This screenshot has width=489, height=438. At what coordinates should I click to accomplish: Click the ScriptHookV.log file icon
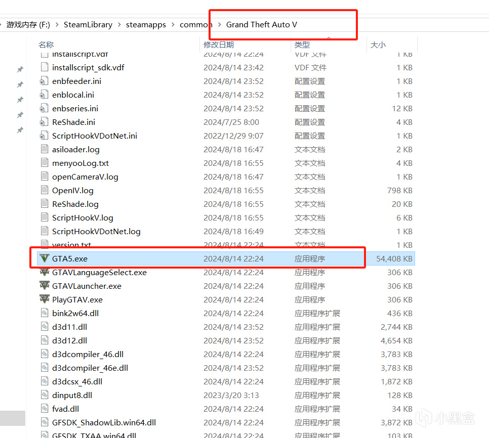tap(45, 217)
